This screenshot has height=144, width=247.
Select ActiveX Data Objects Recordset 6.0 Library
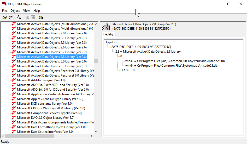(55, 75)
